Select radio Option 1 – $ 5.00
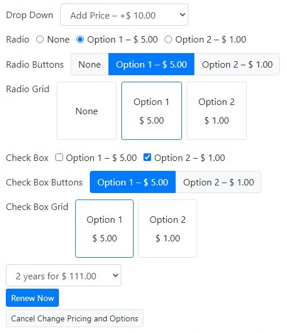Viewport: 287px width, 333px height. pyautogui.click(x=80, y=40)
